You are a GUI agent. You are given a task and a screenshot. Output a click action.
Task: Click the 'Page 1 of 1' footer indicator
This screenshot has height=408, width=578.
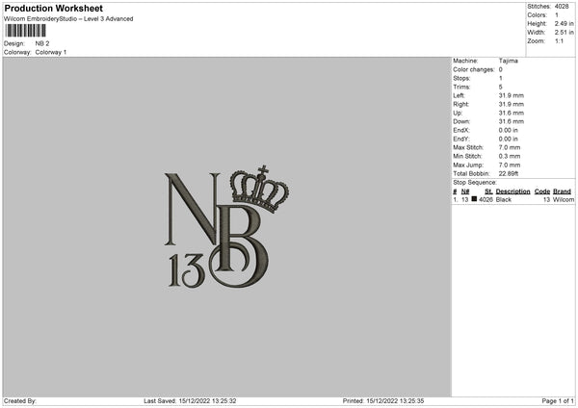(558, 401)
